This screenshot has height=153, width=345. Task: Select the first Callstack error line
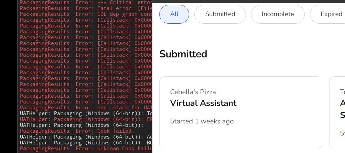tap(86, 20)
